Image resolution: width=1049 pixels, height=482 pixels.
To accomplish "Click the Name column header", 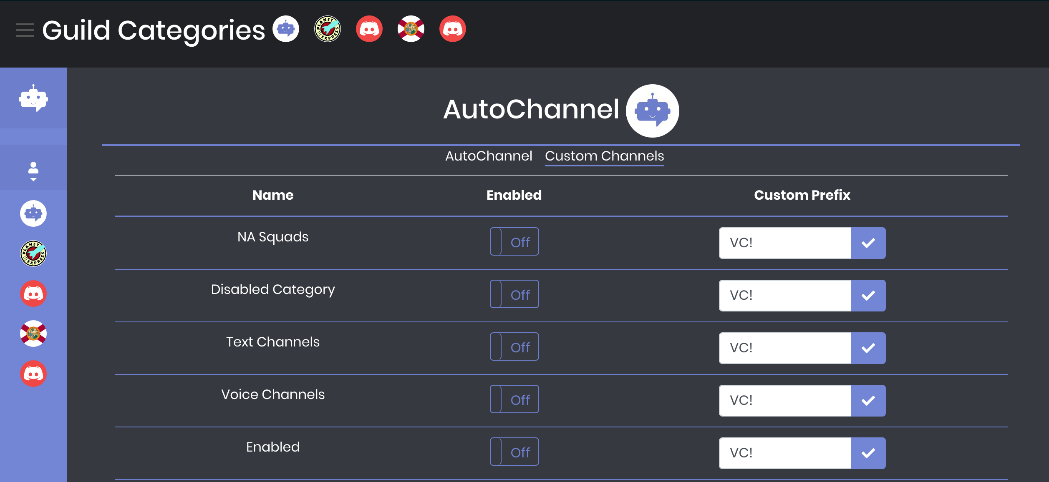I will (x=273, y=195).
